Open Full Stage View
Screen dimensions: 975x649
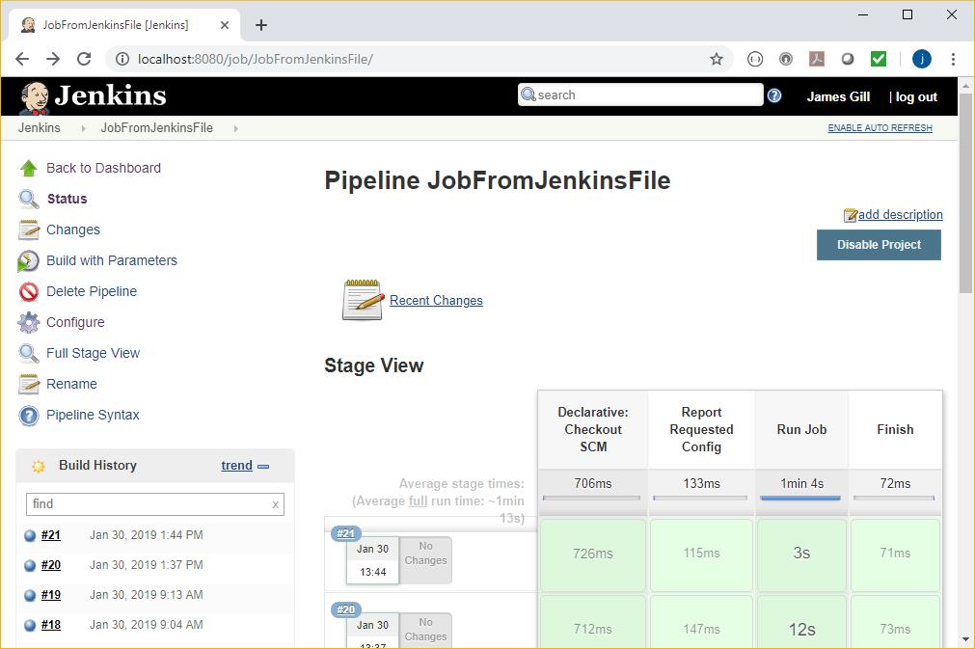(x=93, y=353)
